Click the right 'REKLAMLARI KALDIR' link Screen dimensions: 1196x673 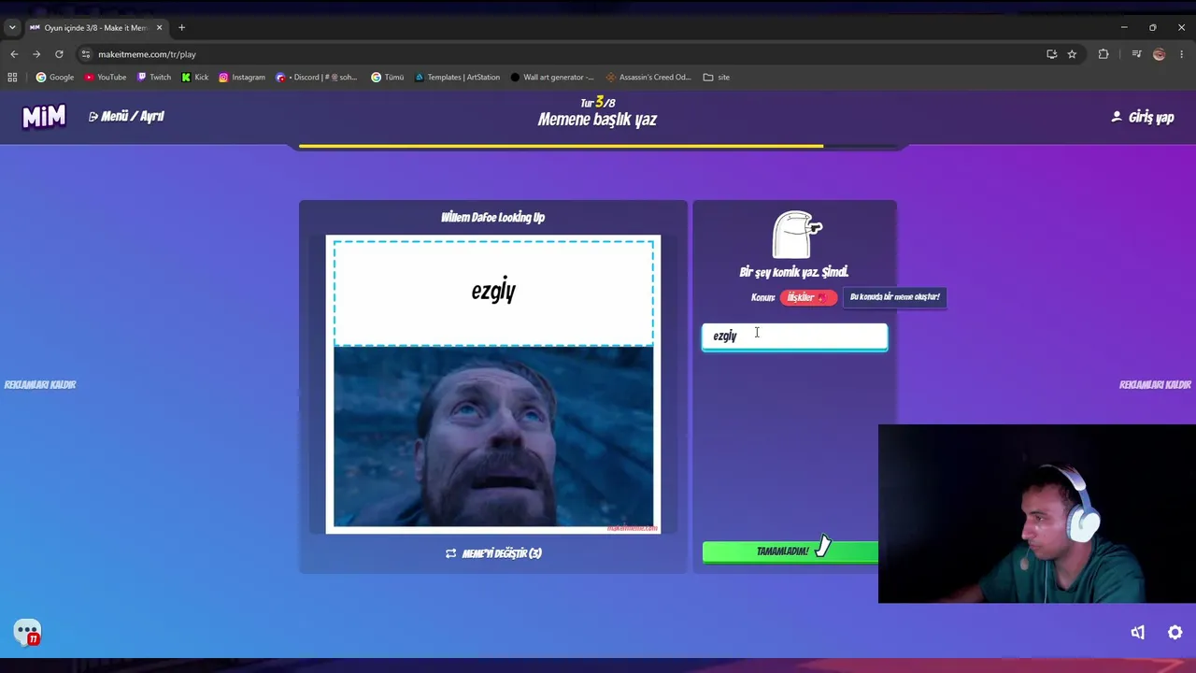click(x=1155, y=384)
